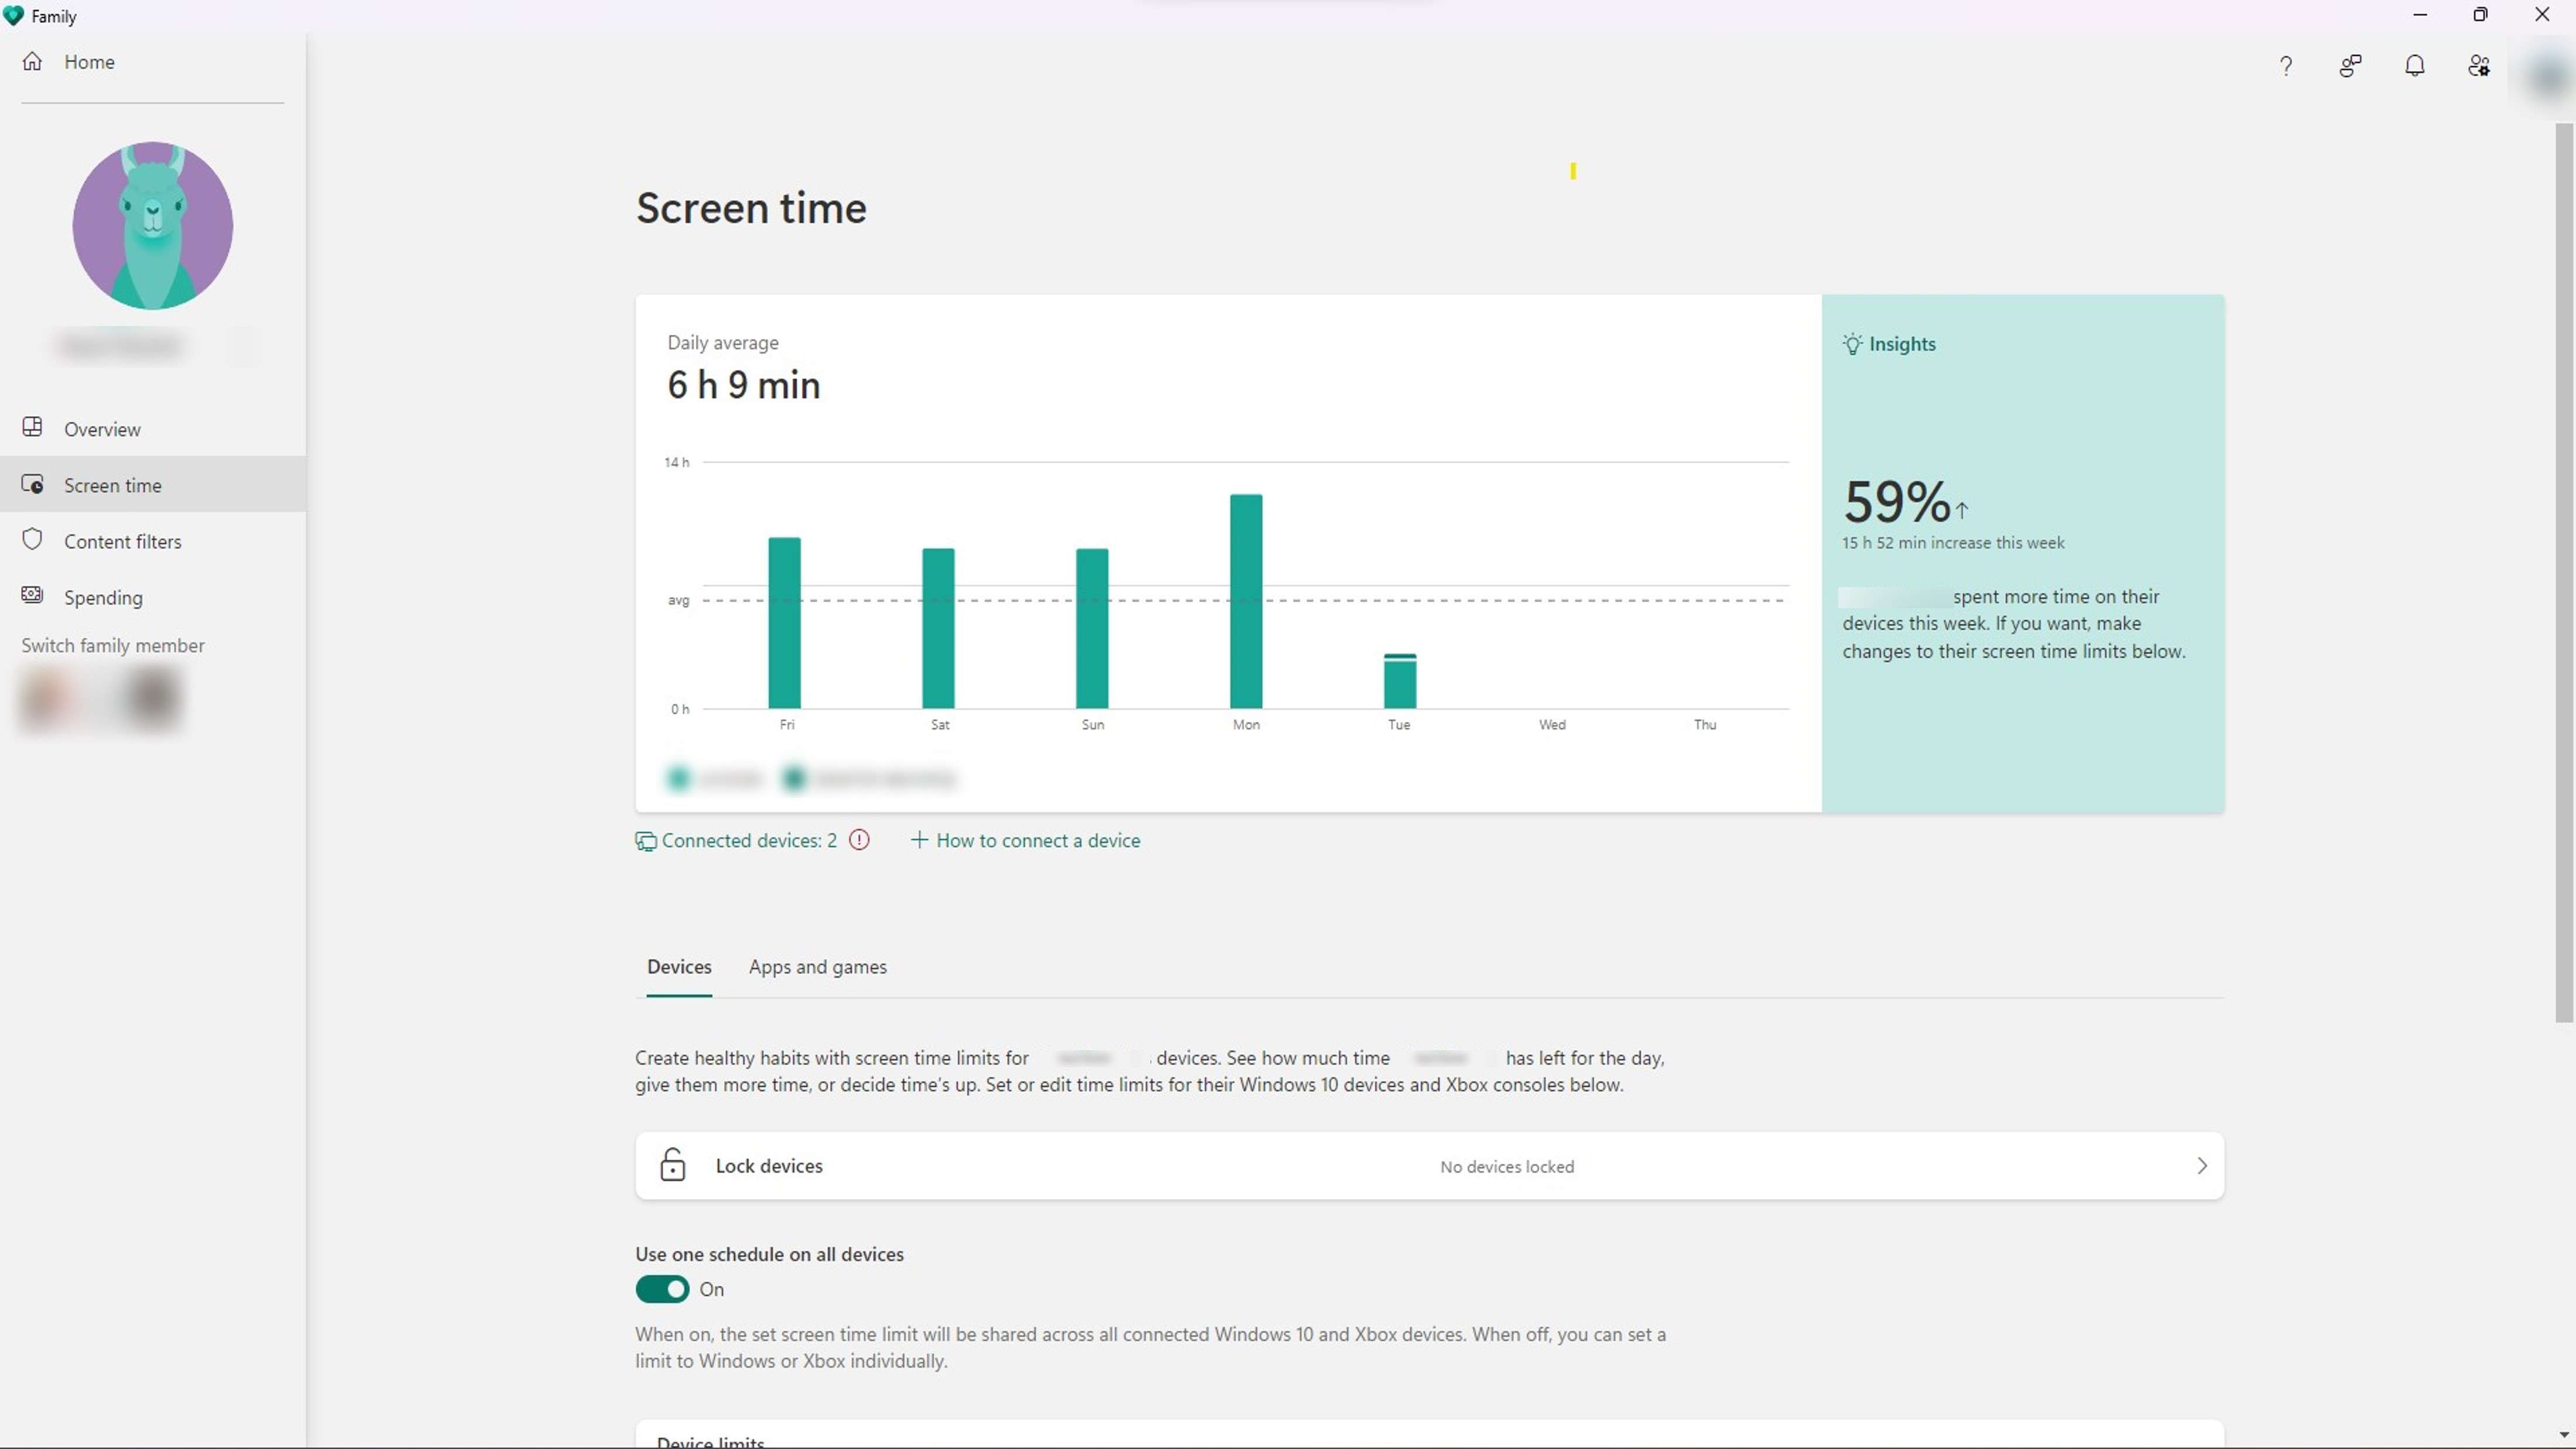Navigate to Spending section
This screenshot has height=1449, width=2576.
(102, 596)
